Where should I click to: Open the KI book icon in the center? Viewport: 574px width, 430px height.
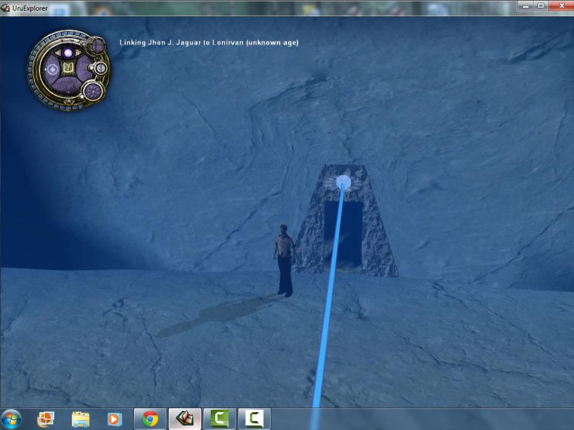coord(68,68)
